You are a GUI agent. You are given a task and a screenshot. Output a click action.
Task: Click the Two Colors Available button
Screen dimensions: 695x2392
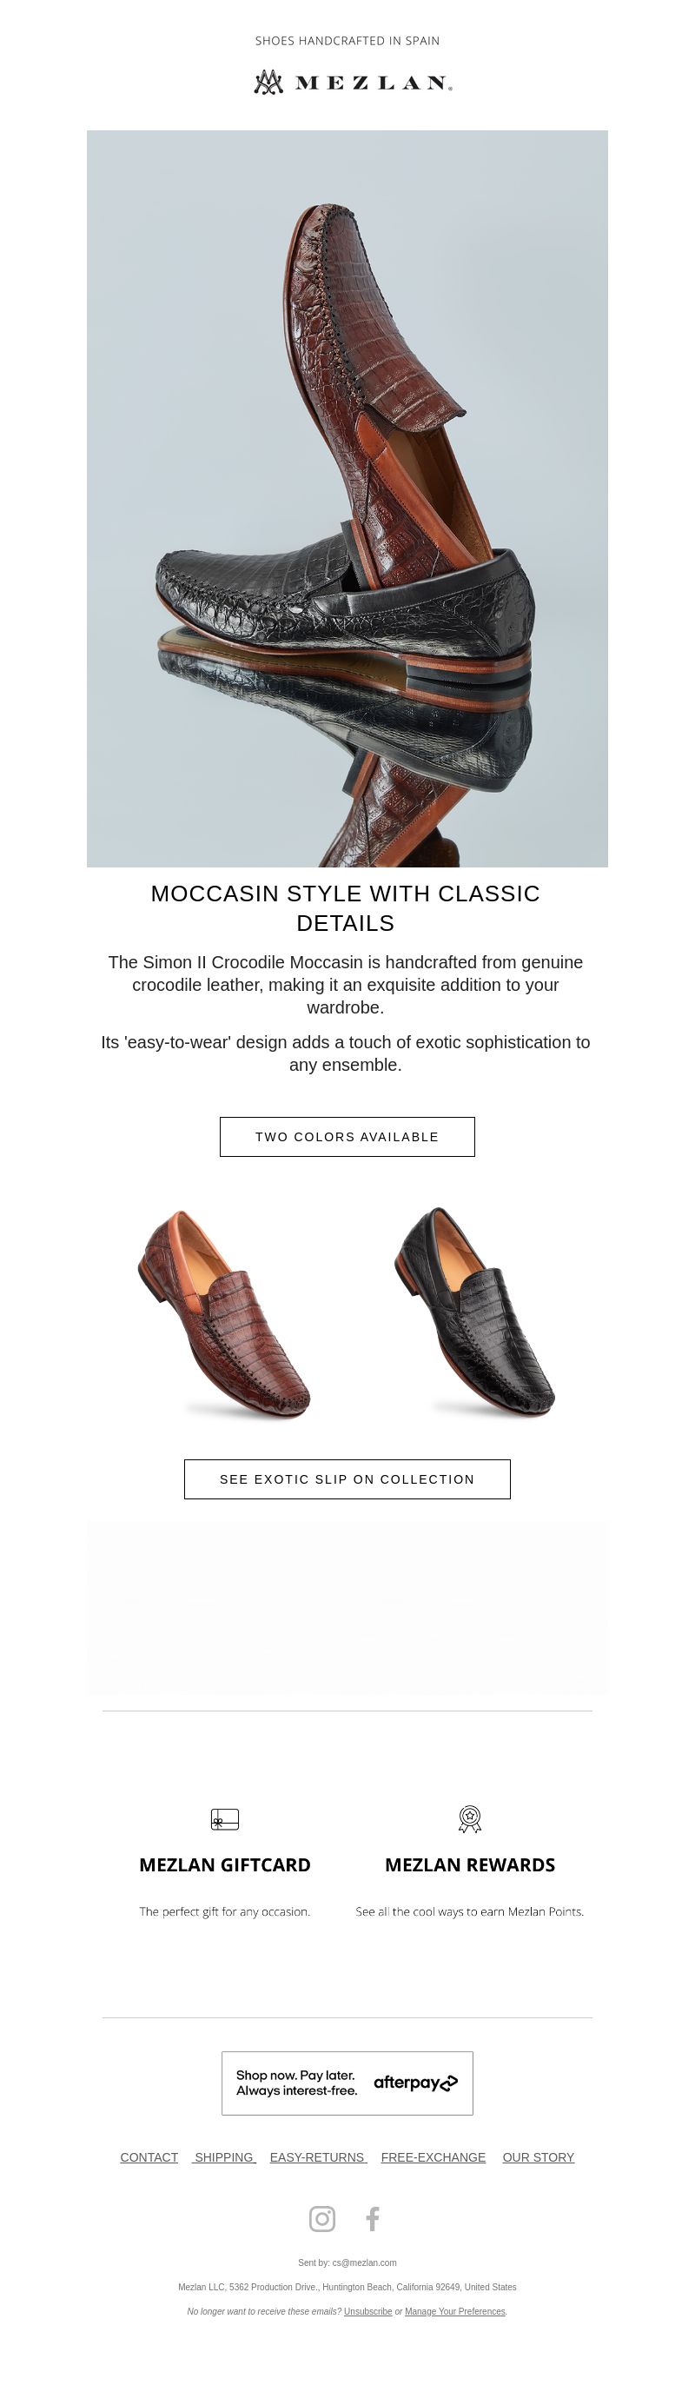347,1137
